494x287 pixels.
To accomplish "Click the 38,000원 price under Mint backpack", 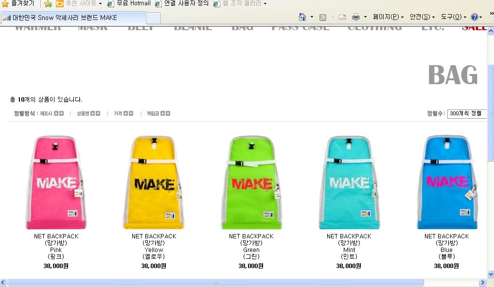I will click(349, 266).
